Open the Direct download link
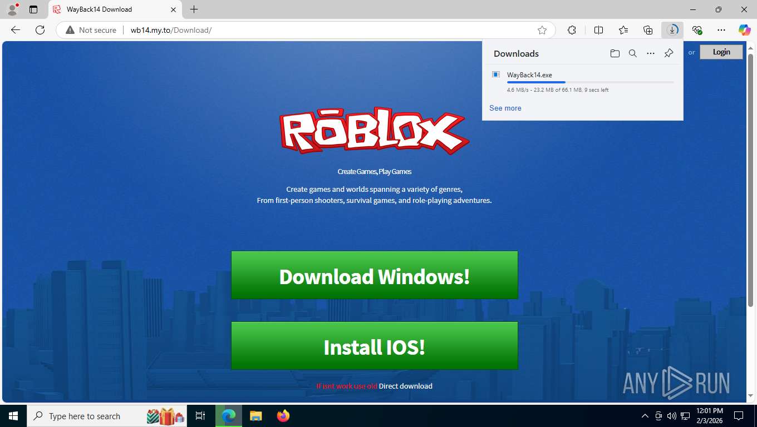This screenshot has width=757, height=427. pos(406,386)
